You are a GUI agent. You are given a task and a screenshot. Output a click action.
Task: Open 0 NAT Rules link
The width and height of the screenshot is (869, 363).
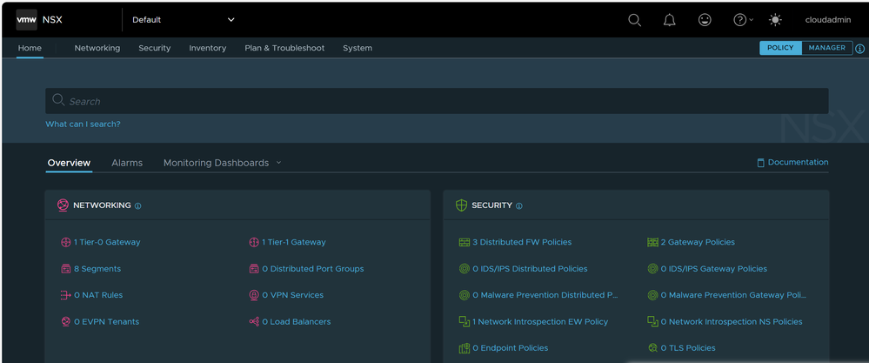pyautogui.click(x=98, y=295)
